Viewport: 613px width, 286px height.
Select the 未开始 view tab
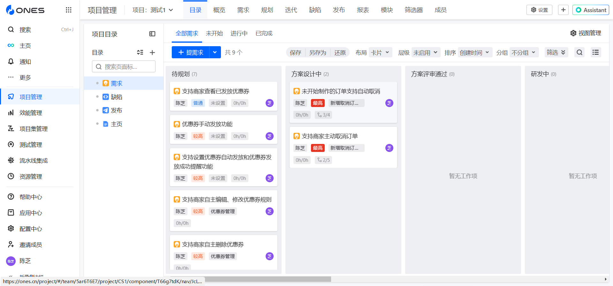[214, 33]
